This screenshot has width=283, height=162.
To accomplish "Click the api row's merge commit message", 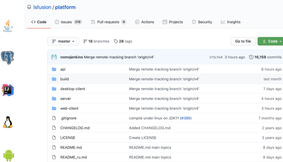I will click(x=164, y=69).
